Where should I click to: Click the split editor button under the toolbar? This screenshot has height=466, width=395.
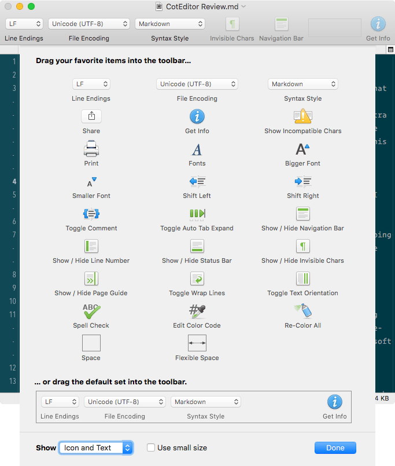click(390, 50)
